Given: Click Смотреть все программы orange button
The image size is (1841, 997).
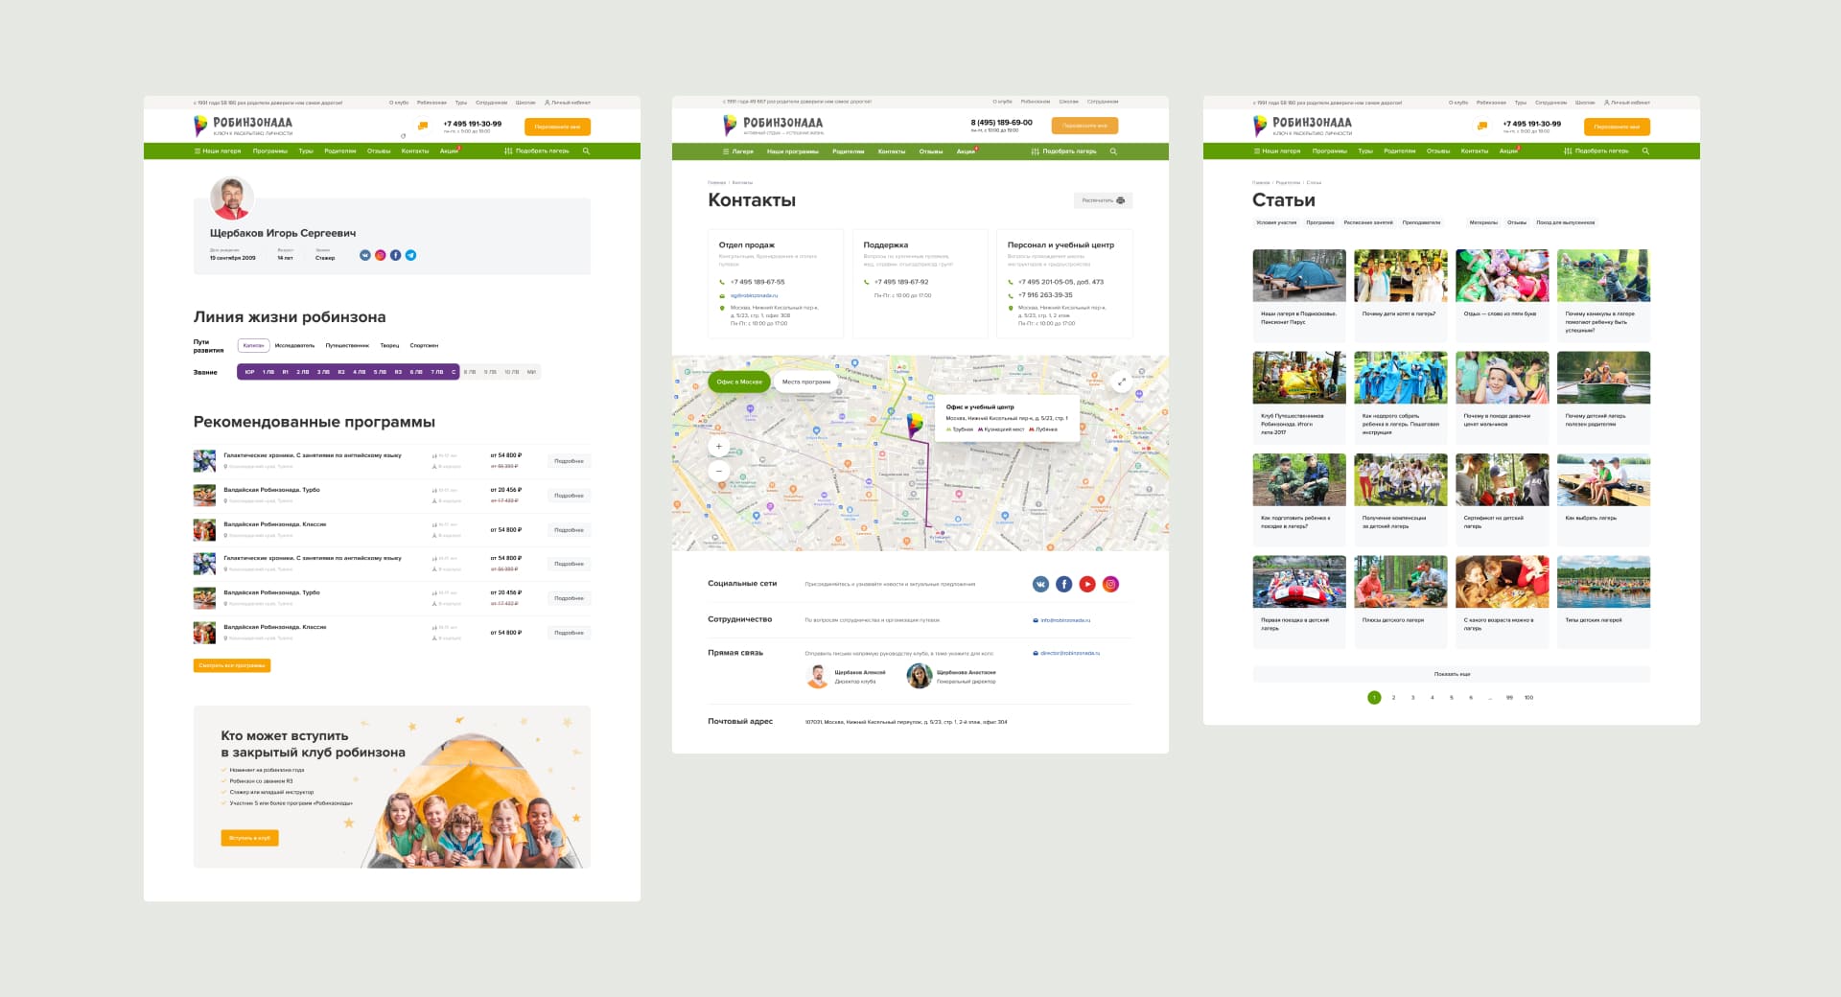Looking at the screenshot, I should coord(232,665).
